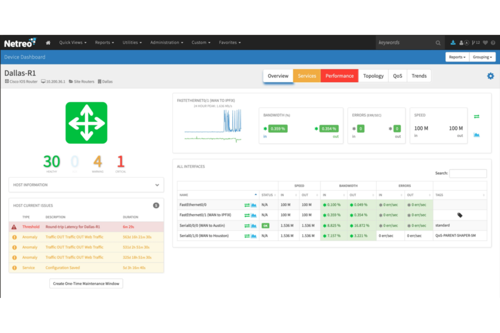Click the Netreo logo
Screen dimensions: 500x333
[20, 43]
